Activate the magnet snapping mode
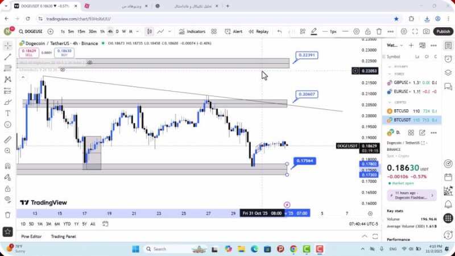 click(x=7, y=166)
